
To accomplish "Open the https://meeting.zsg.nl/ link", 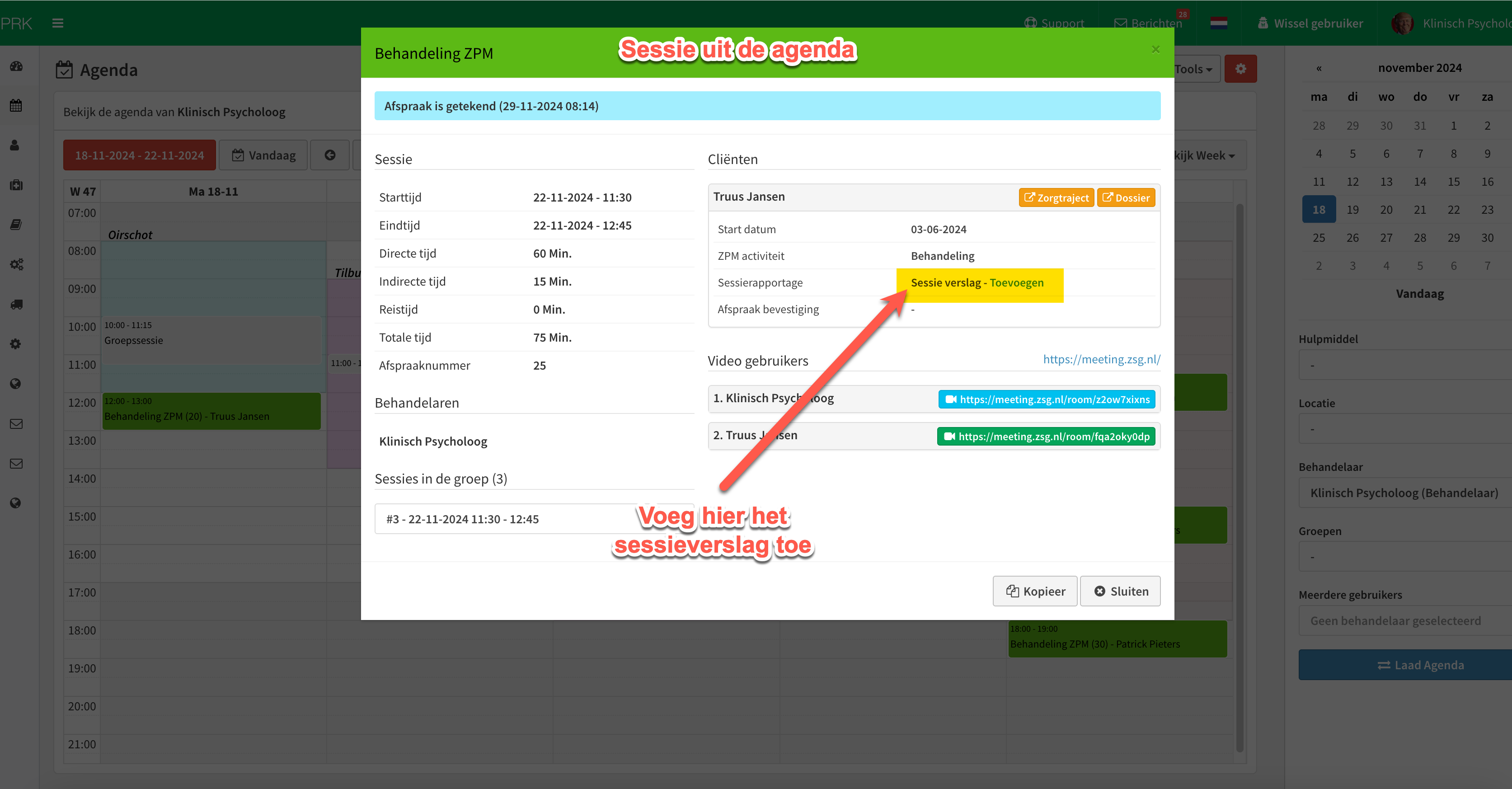I will (x=1102, y=359).
